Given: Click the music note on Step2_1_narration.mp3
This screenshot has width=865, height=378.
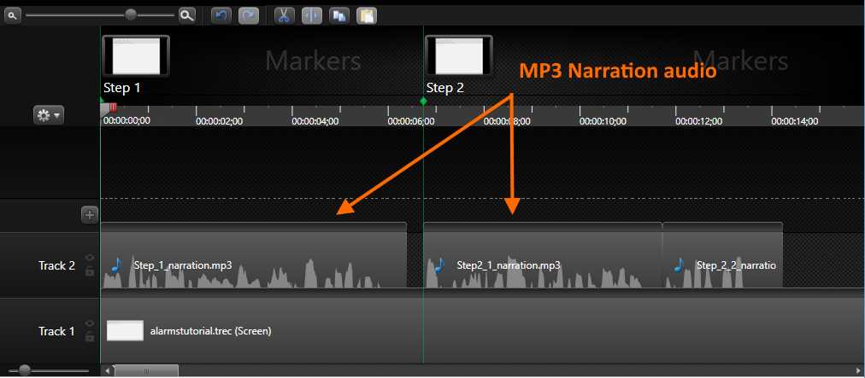Looking at the screenshot, I should tap(438, 265).
